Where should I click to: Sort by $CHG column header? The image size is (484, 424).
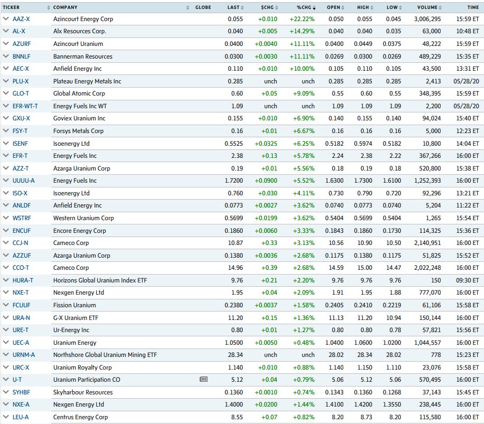[x=269, y=7]
